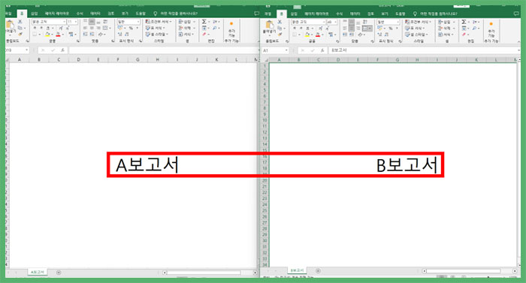Screen dimensions: 526x283
Task: Click the Clear eraser icon in left window
Action: (x=204, y=35)
